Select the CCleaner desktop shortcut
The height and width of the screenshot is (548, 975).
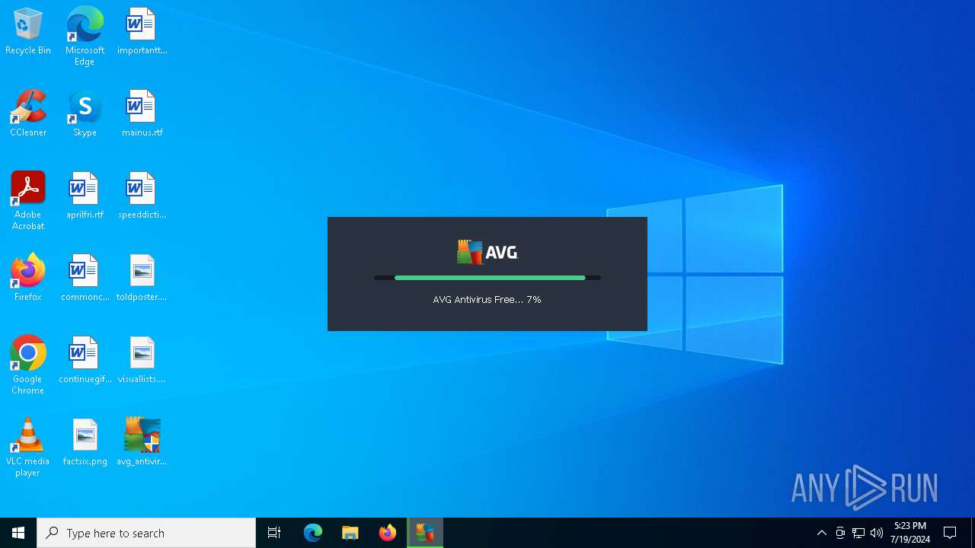point(28,114)
